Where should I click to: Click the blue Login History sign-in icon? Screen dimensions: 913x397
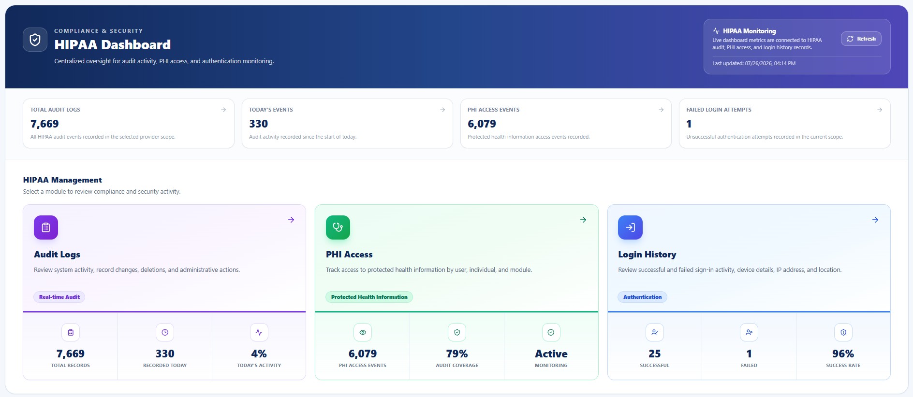click(630, 227)
